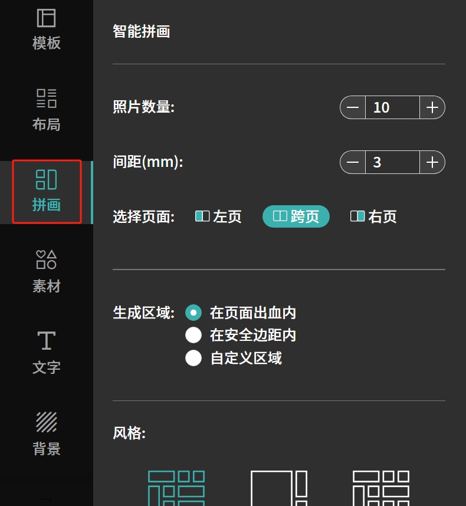466x506 pixels.
Task: Open the 布局 layout panel
Action: (46, 110)
